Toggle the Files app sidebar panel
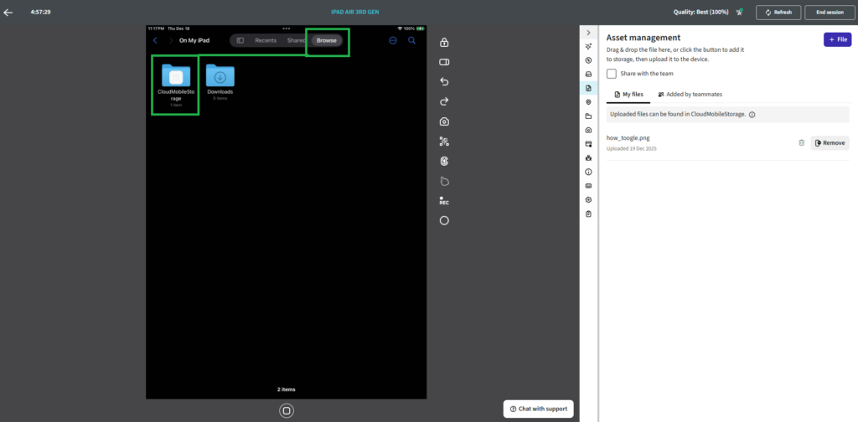This screenshot has width=858, height=422. tap(240, 40)
